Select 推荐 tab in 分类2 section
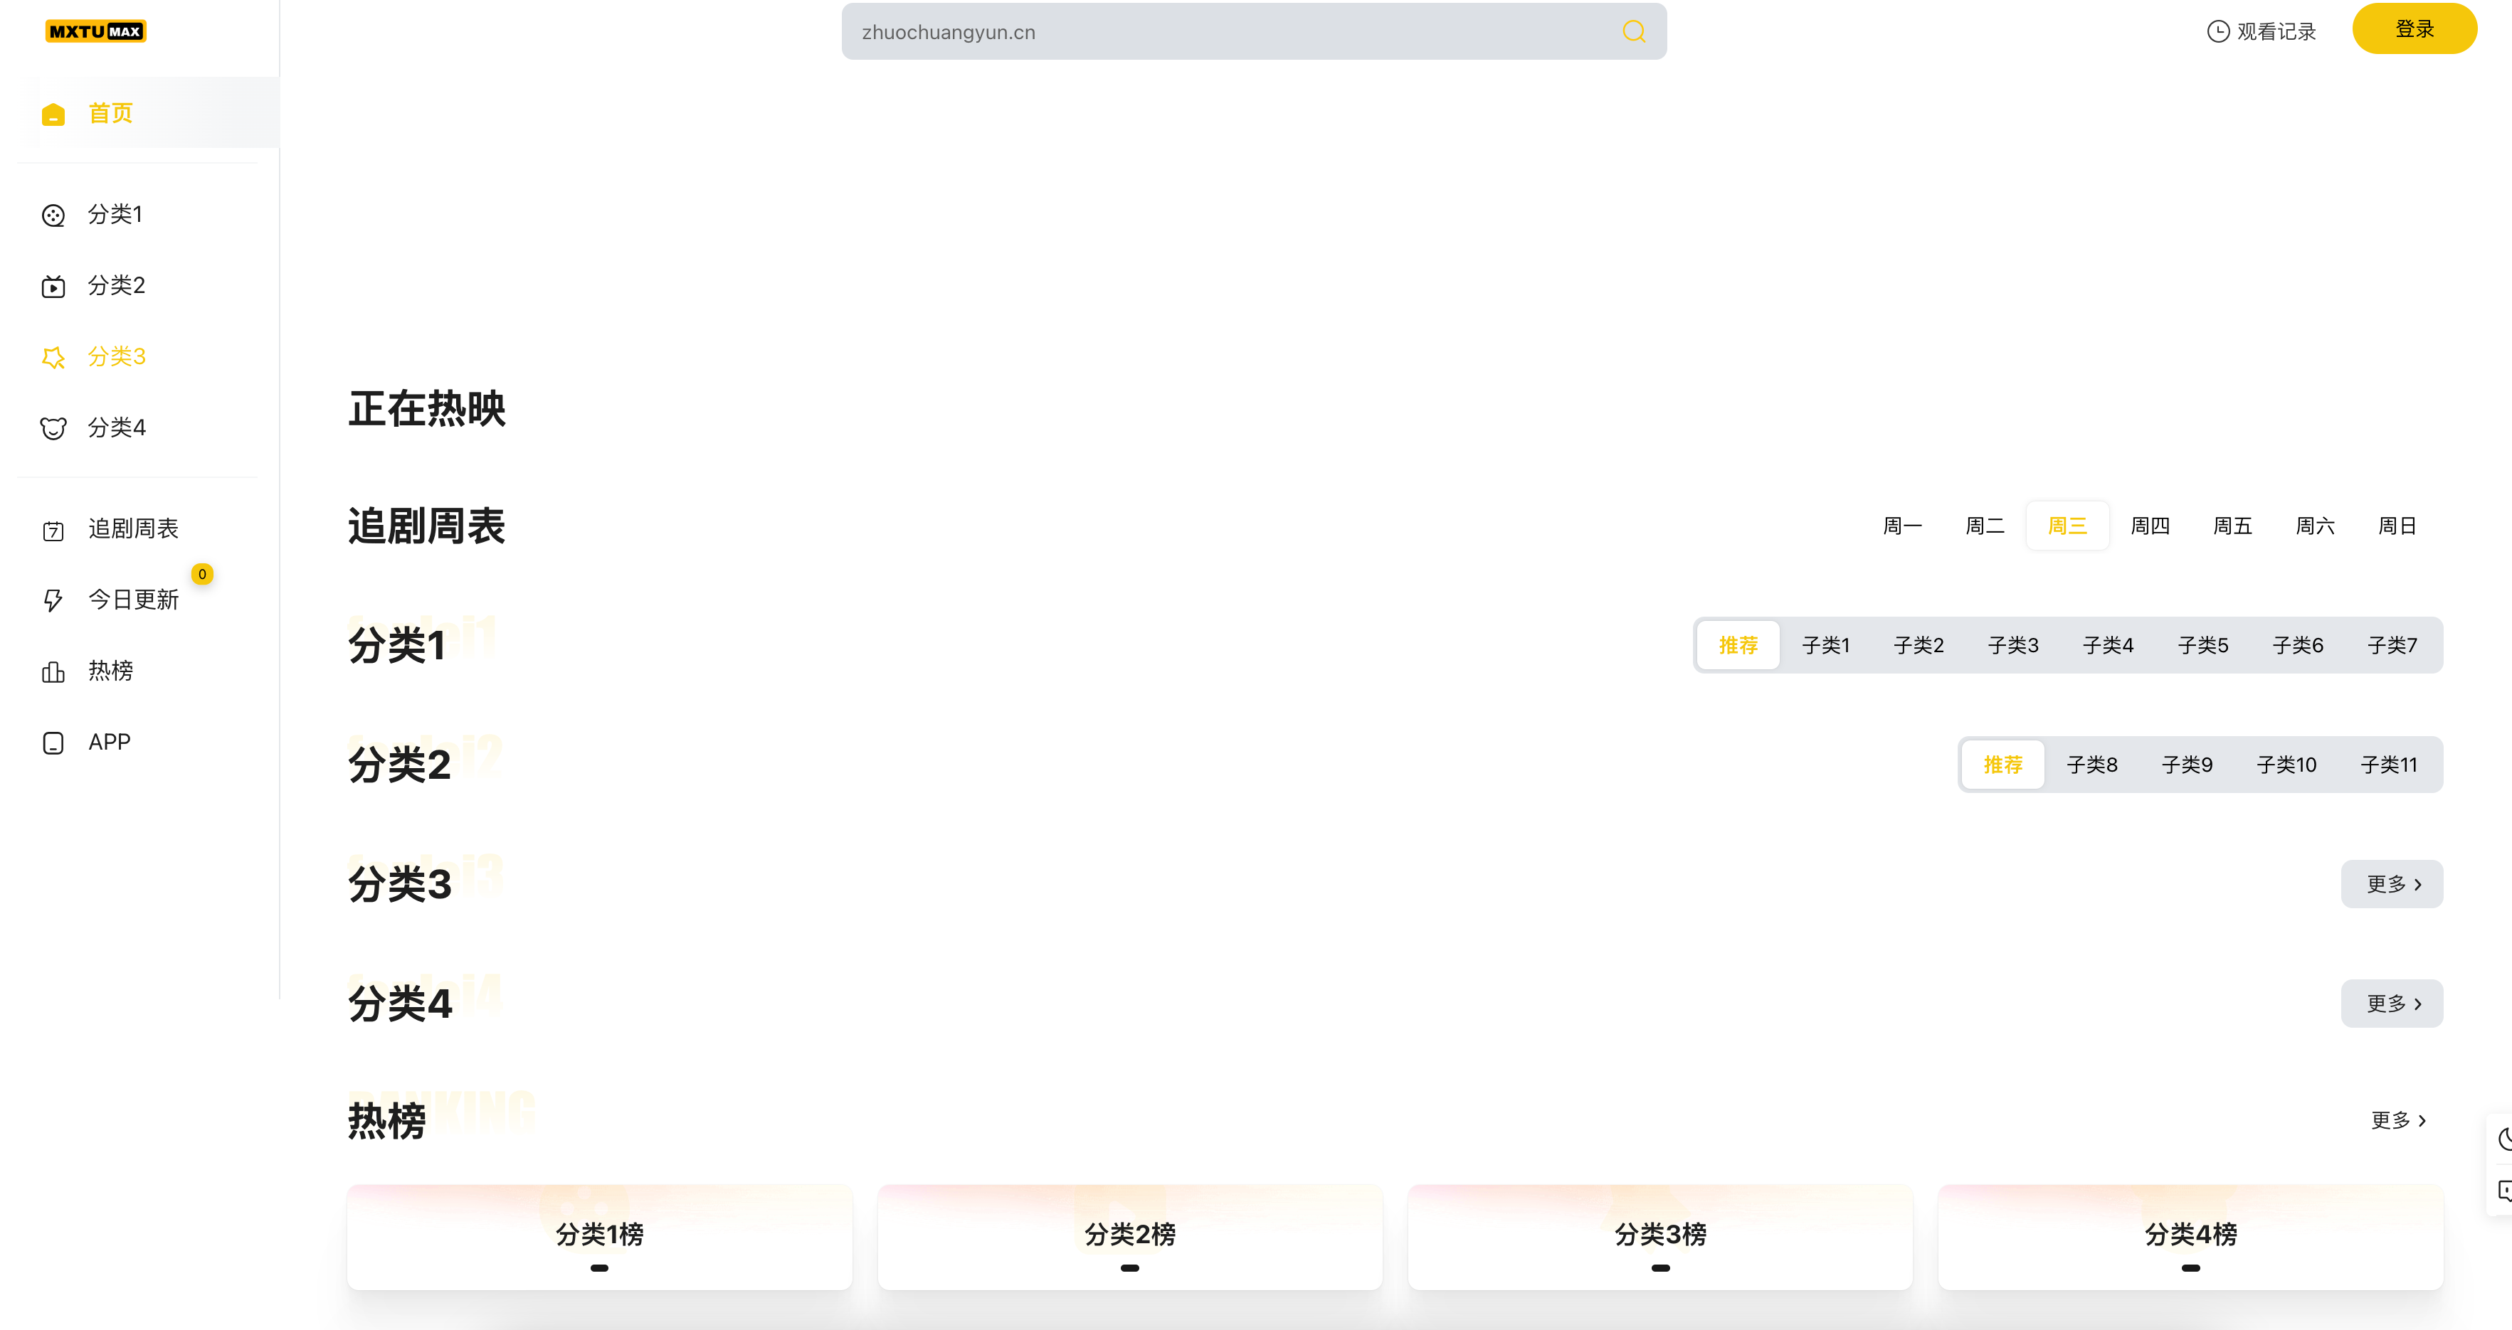This screenshot has height=1330, width=2512. 2003,765
